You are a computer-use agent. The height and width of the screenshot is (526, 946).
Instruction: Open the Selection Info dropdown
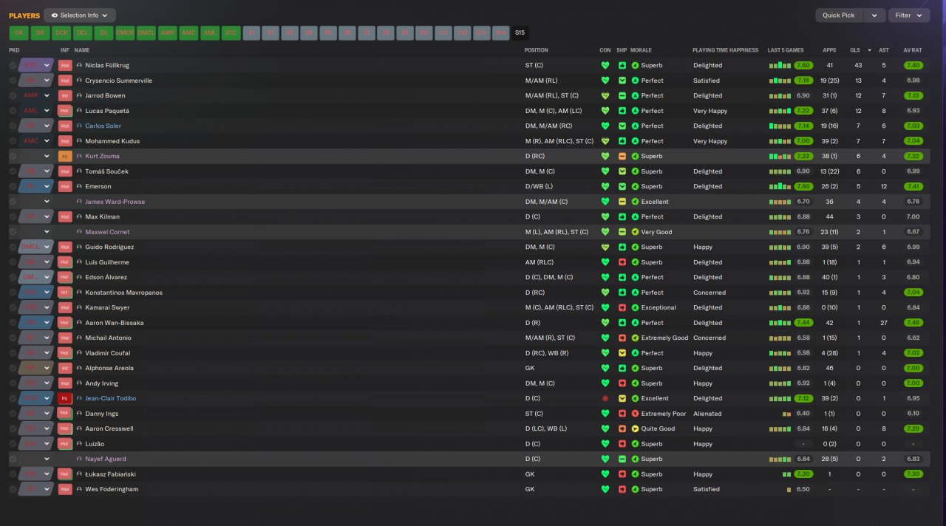[x=80, y=15]
